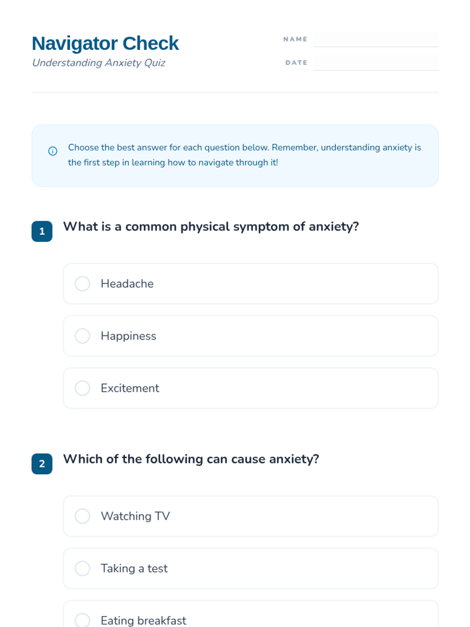Image resolution: width=470 pixels, height=627 pixels.
Task: Click the Name input field
Action: tap(376, 39)
